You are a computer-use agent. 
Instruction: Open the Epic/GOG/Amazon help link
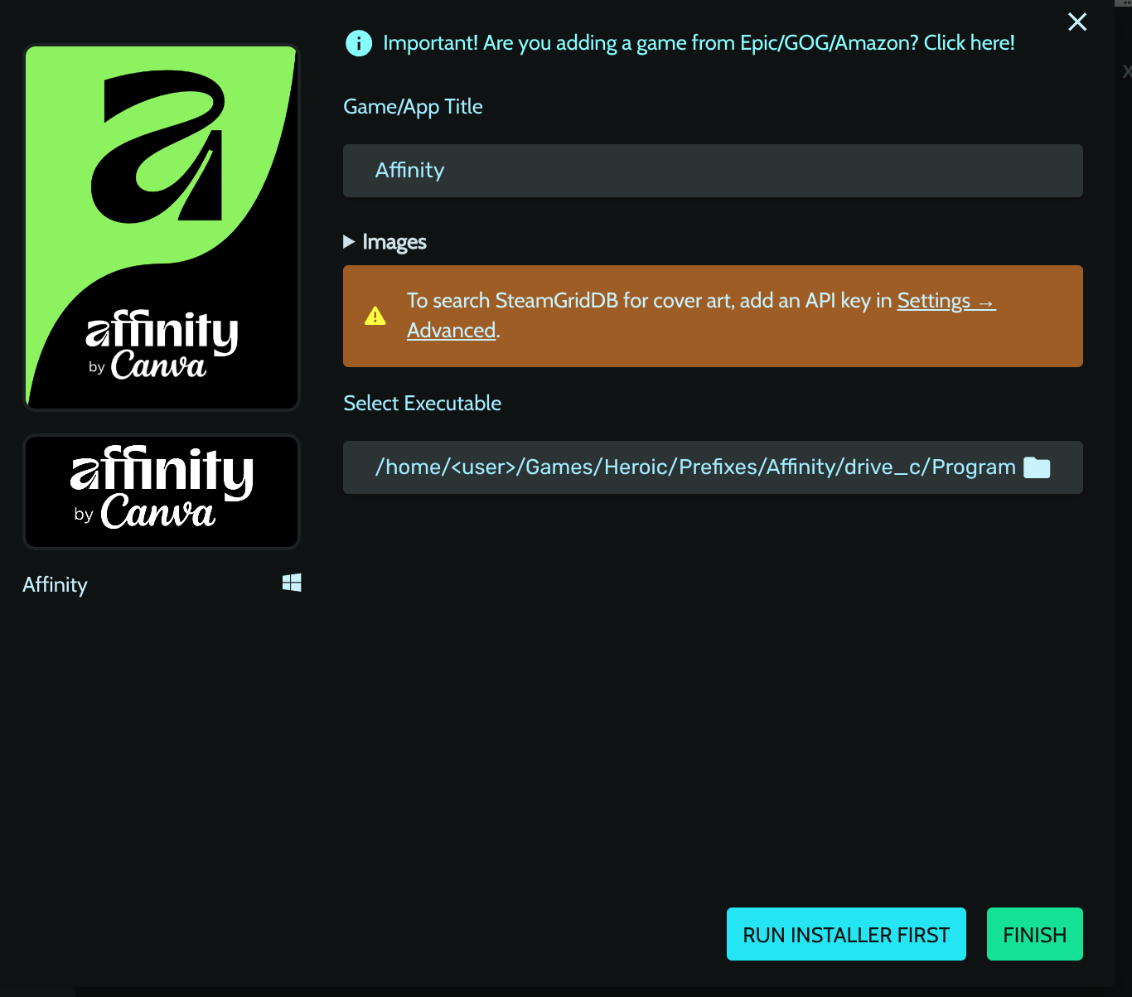point(699,43)
